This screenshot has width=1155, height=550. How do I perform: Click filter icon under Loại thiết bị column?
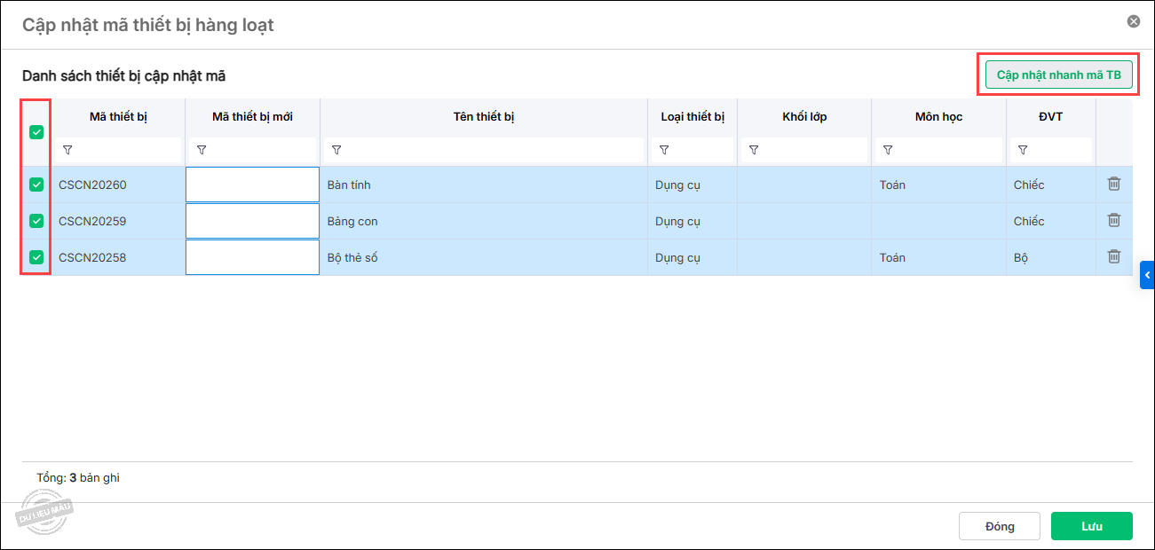coord(664,150)
